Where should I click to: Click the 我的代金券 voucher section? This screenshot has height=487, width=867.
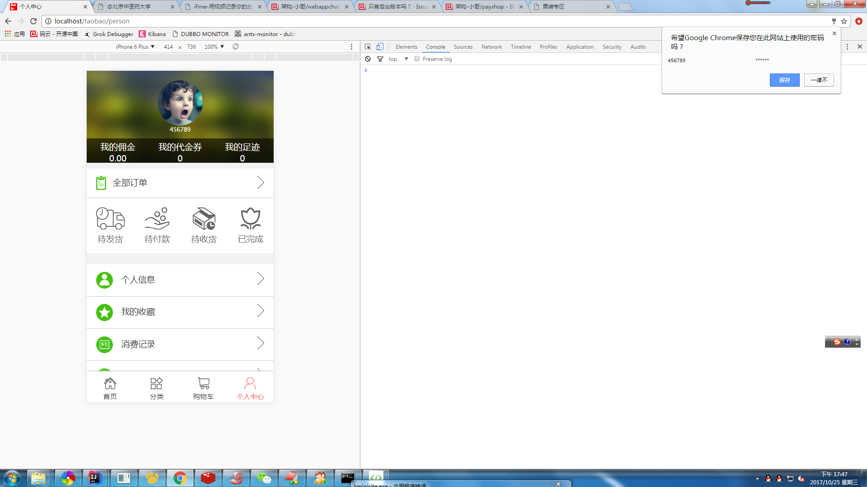click(180, 152)
